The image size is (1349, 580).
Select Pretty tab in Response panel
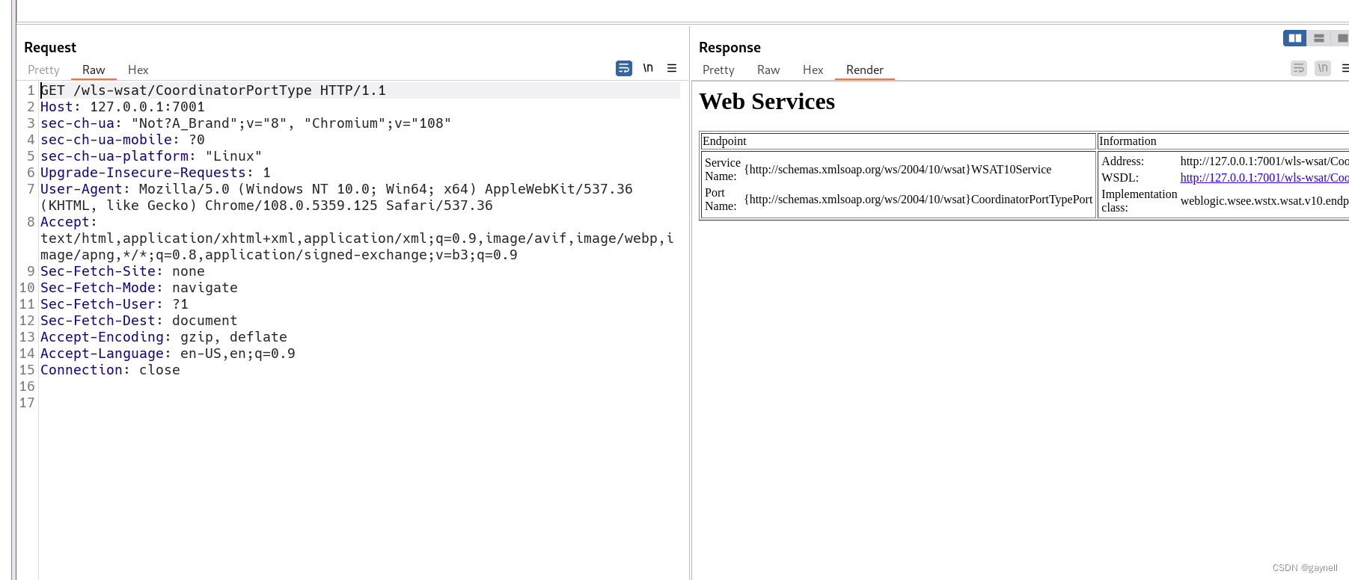point(718,70)
